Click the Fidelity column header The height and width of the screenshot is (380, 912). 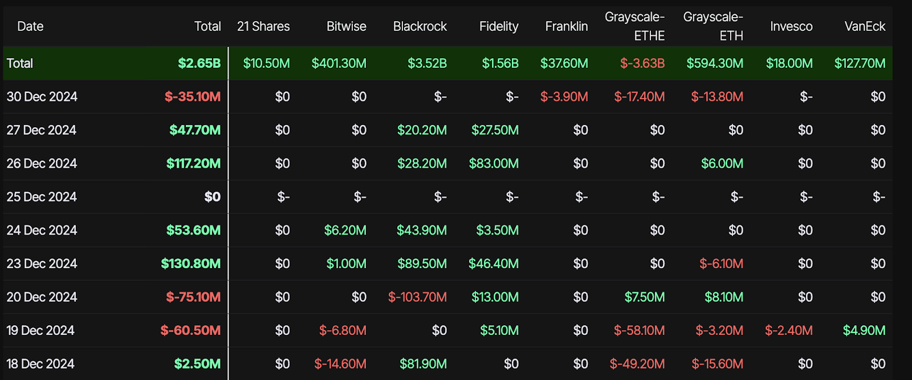pyautogui.click(x=499, y=26)
